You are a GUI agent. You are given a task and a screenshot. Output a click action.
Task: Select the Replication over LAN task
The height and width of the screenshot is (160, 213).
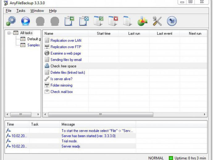(66, 40)
